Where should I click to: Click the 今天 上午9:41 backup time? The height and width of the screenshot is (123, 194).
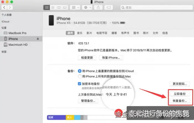116,94
